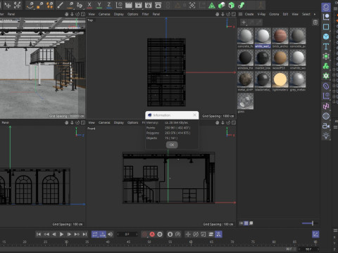This screenshot has height=253, width=338.
Task: Open View menu in Top viewport
Action: pyautogui.click(x=92, y=14)
